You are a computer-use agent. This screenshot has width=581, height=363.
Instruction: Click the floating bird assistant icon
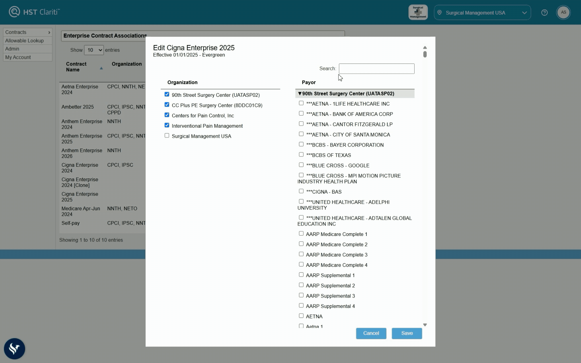[14, 349]
